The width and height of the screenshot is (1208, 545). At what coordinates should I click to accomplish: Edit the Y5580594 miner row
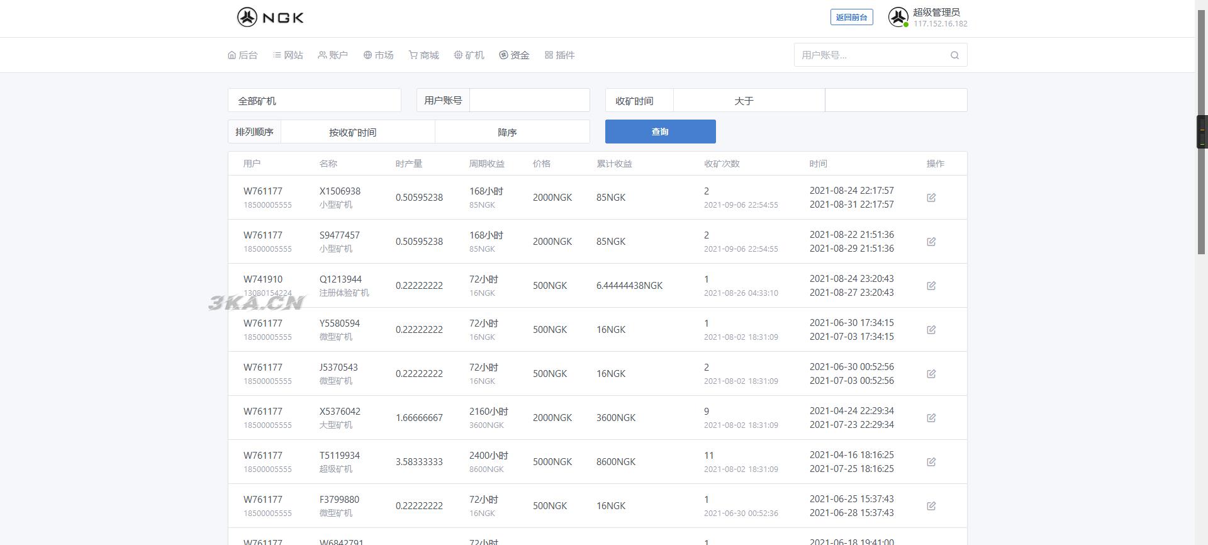click(931, 330)
